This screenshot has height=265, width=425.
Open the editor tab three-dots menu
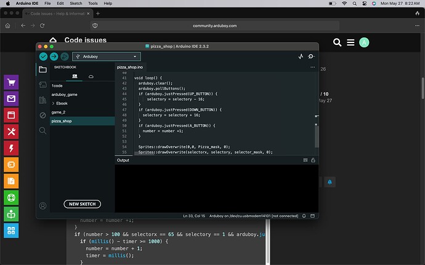(313, 66)
